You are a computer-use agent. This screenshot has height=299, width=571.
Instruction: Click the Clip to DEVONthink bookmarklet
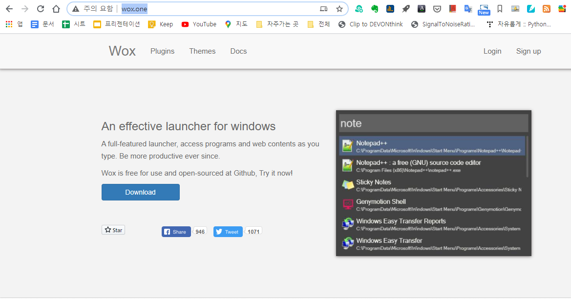pos(370,24)
